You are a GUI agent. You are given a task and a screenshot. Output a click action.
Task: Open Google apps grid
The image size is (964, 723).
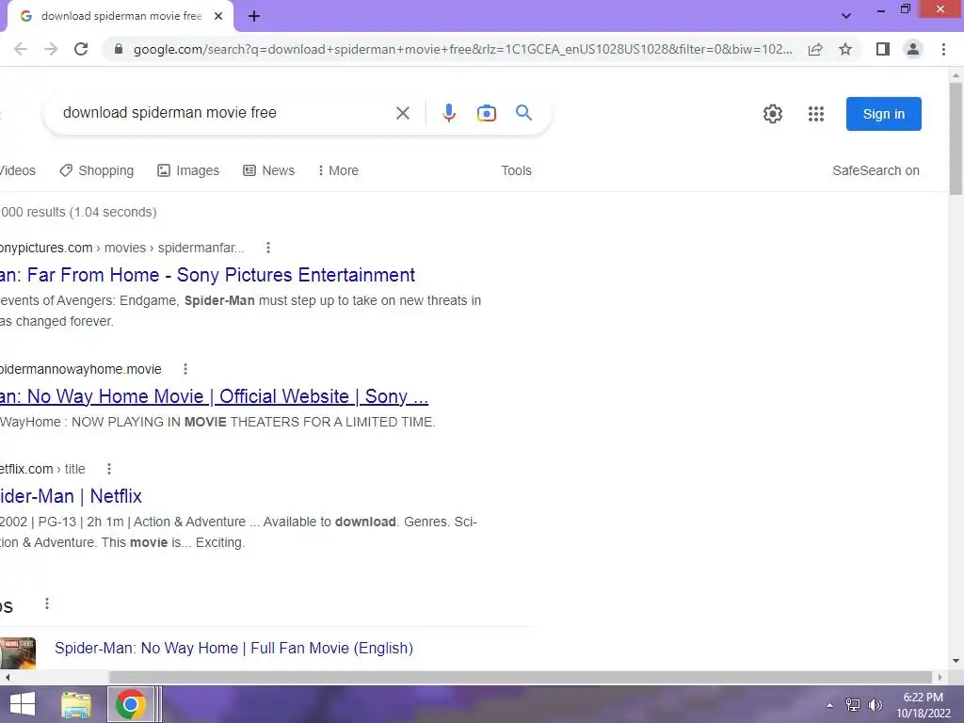click(x=816, y=114)
